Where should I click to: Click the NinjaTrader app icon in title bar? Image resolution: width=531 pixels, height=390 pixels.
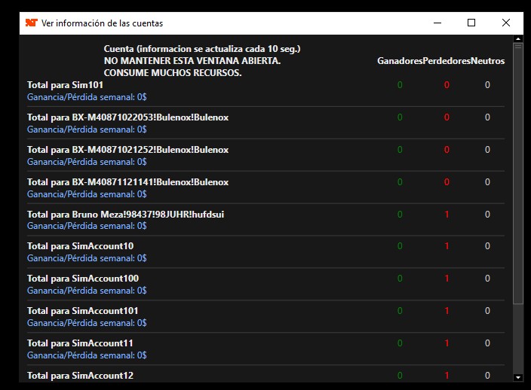click(31, 23)
